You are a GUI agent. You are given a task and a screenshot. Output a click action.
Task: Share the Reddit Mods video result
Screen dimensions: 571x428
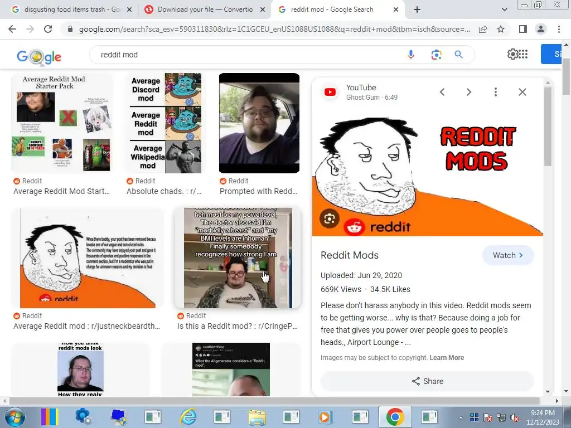coord(427,381)
